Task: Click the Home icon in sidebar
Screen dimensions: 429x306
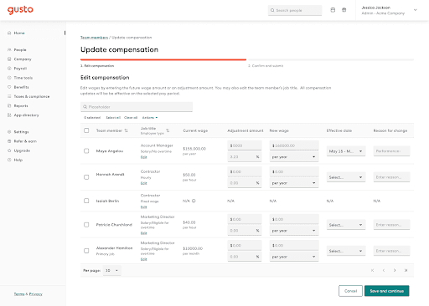Action: point(9,33)
